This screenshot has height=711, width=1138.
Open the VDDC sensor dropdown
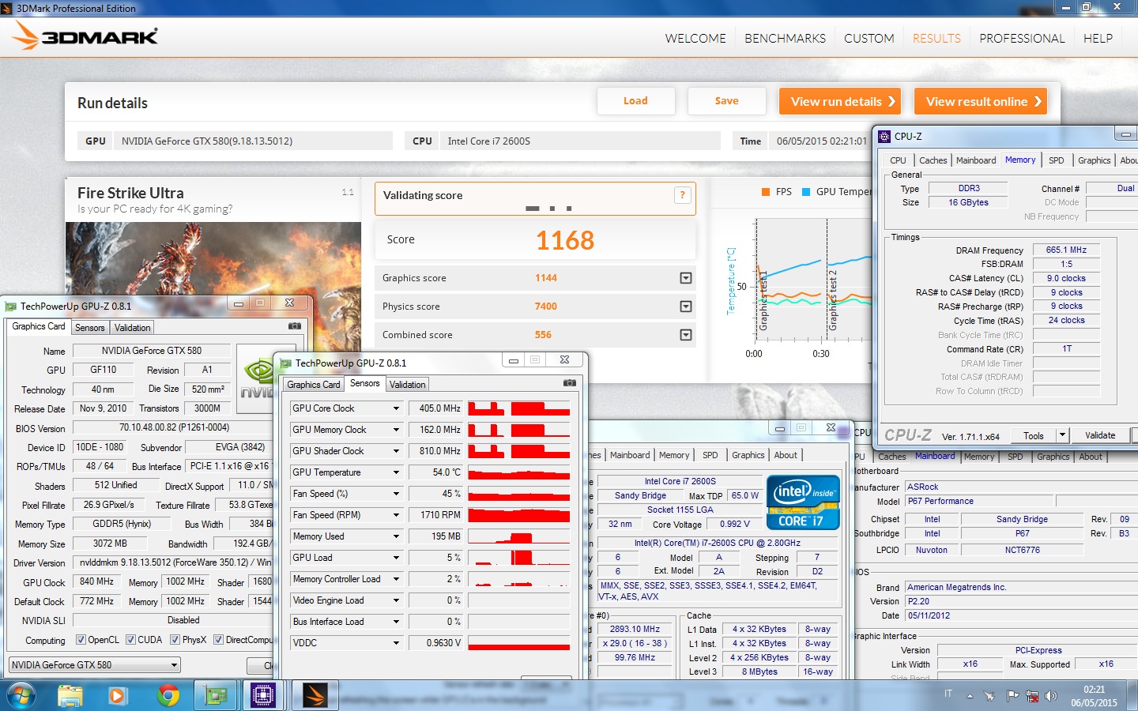[396, 643]
